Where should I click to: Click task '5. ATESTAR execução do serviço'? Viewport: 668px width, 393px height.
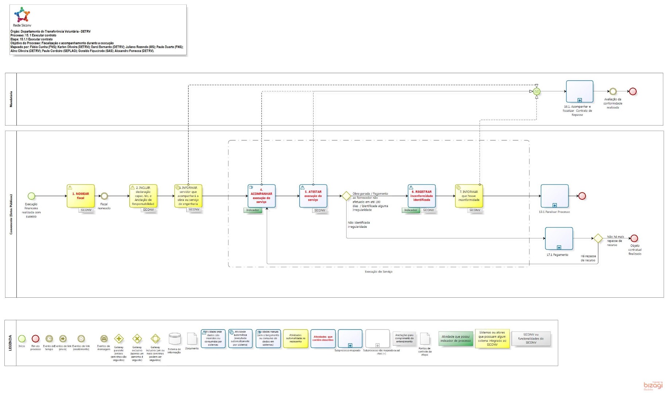coord(313,196)
